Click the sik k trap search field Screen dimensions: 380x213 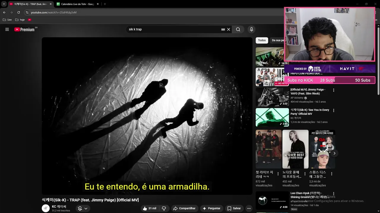(x=174, y=29)
